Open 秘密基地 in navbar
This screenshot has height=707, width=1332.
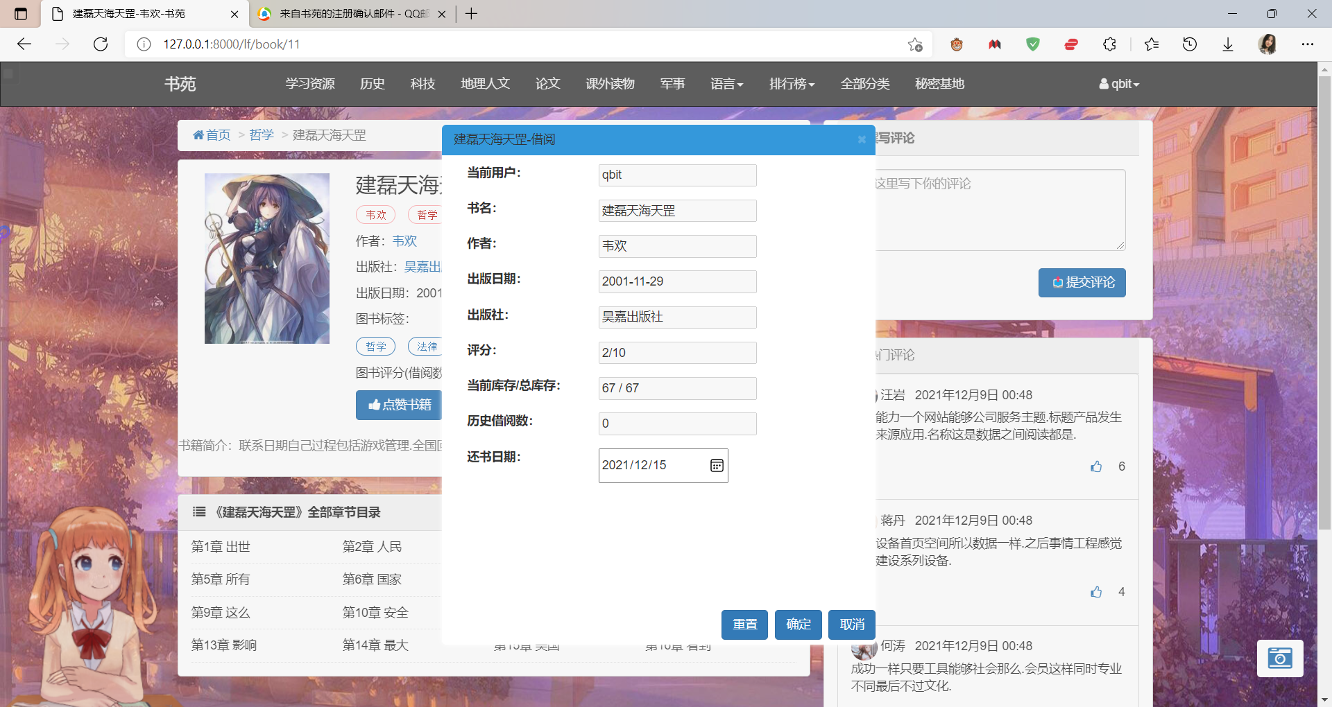point(940,84)
